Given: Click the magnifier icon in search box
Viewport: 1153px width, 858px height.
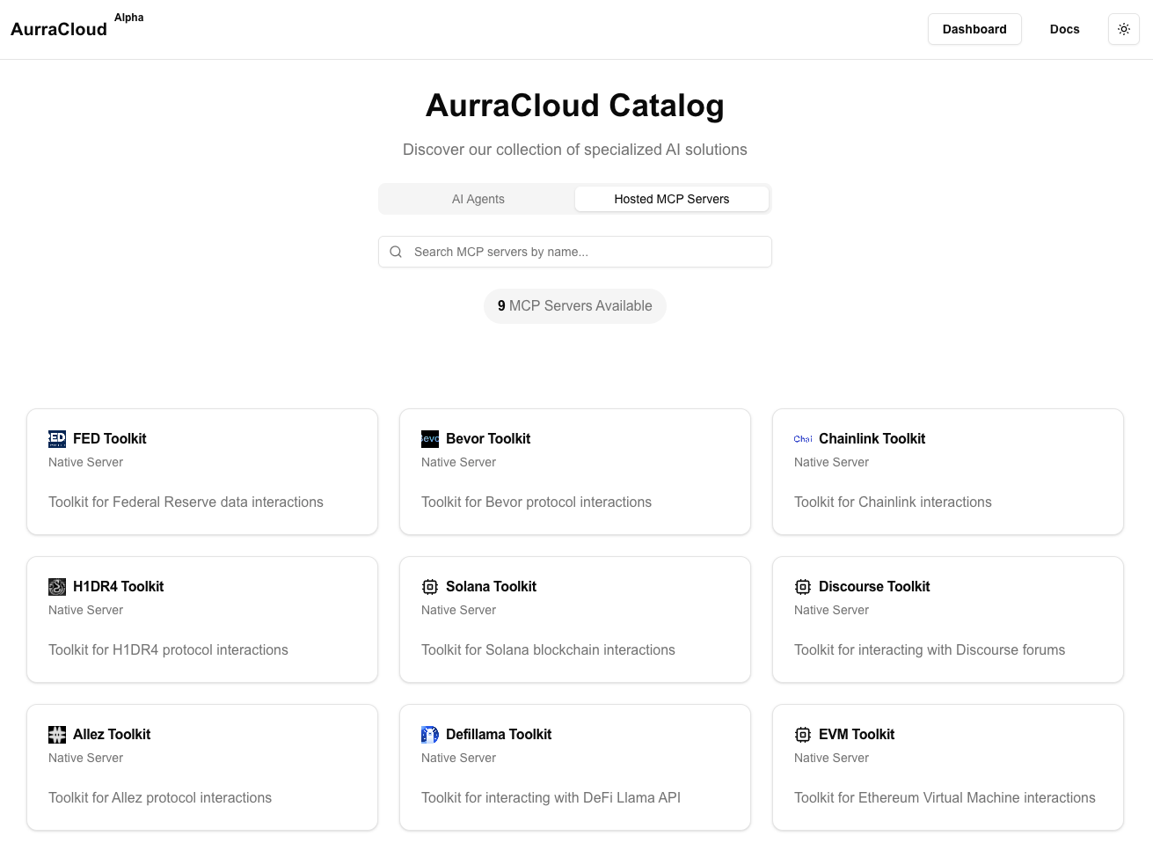Looking at the screenshot, I should point(396,252).
